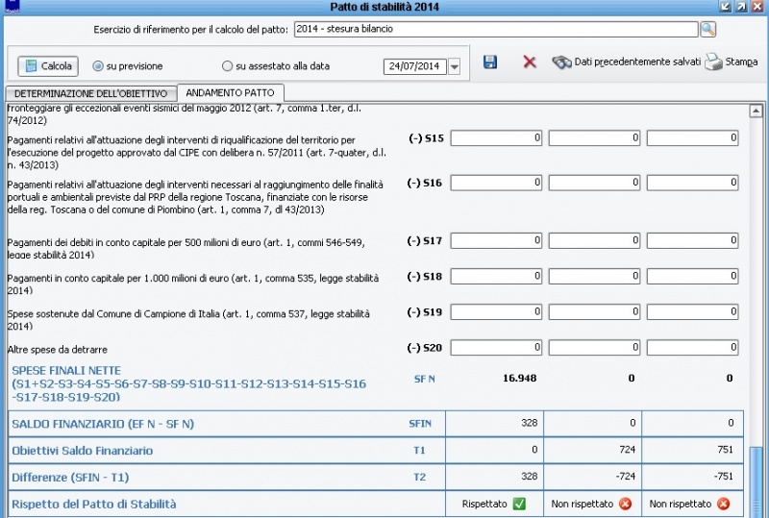The height and width of the screenshot is (518, 769).
Task: Select the 'su previsione' radio button
Action: [x=98, y=66]
